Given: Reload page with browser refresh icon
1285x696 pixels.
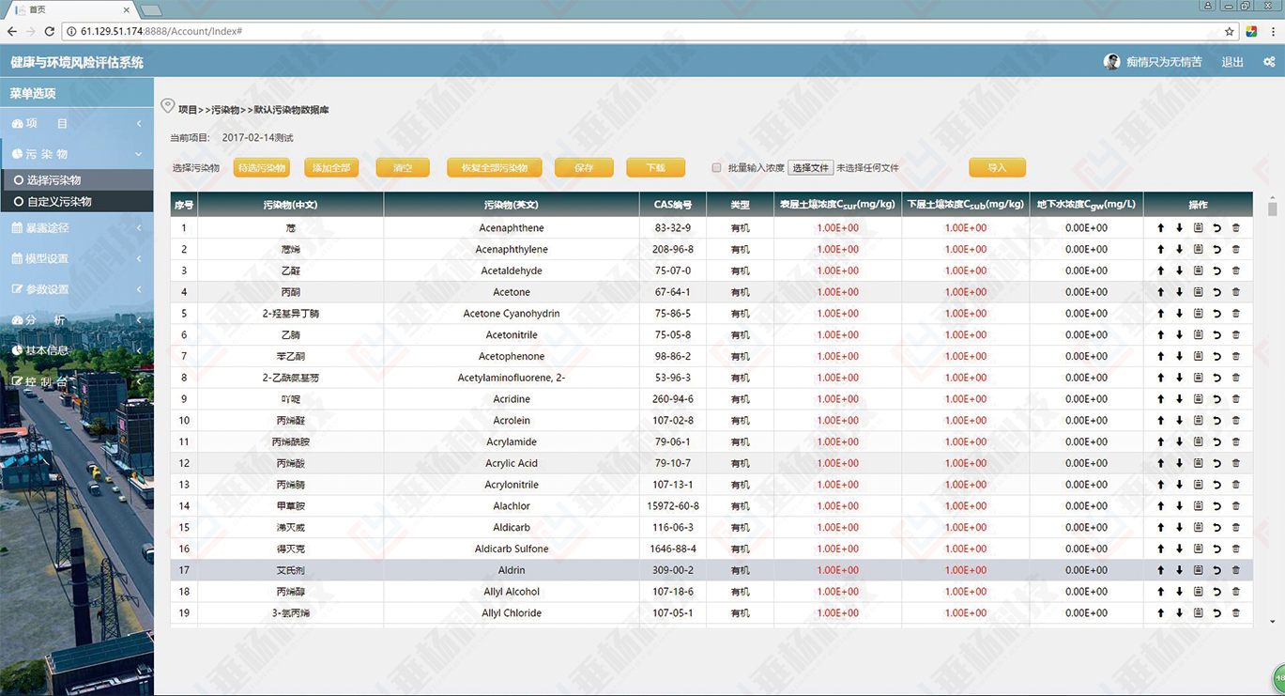Looking at the screenshot, I should tap(50, 32).
